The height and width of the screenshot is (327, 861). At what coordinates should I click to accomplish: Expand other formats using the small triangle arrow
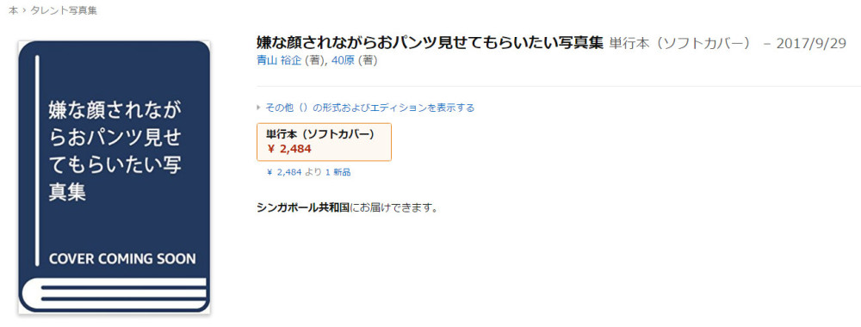pos(259,108)
